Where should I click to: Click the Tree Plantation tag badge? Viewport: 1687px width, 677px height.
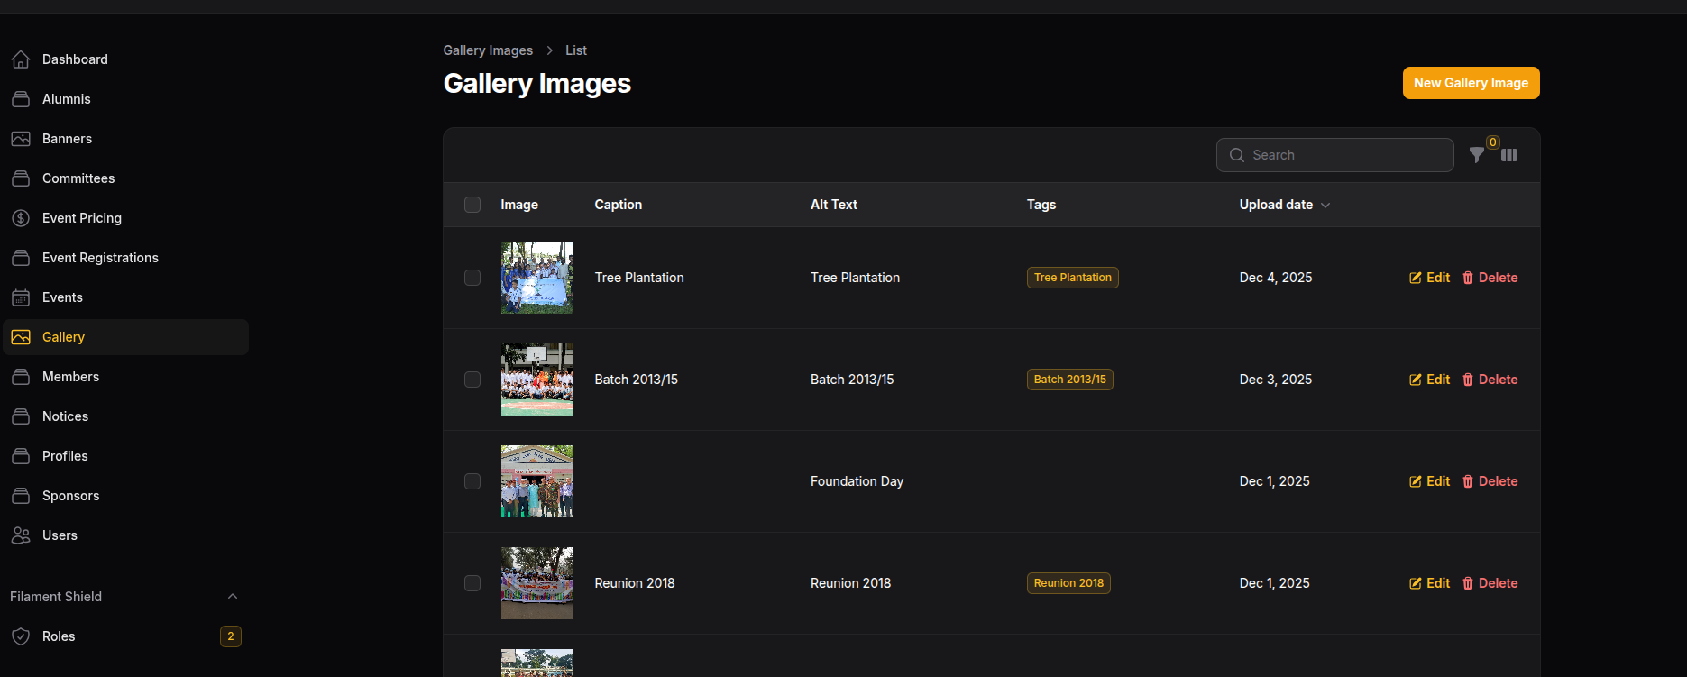point(1073,278)
